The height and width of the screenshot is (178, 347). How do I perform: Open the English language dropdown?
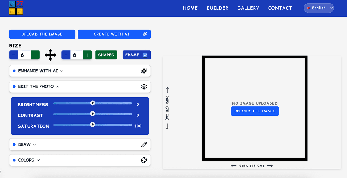[318, 8]
